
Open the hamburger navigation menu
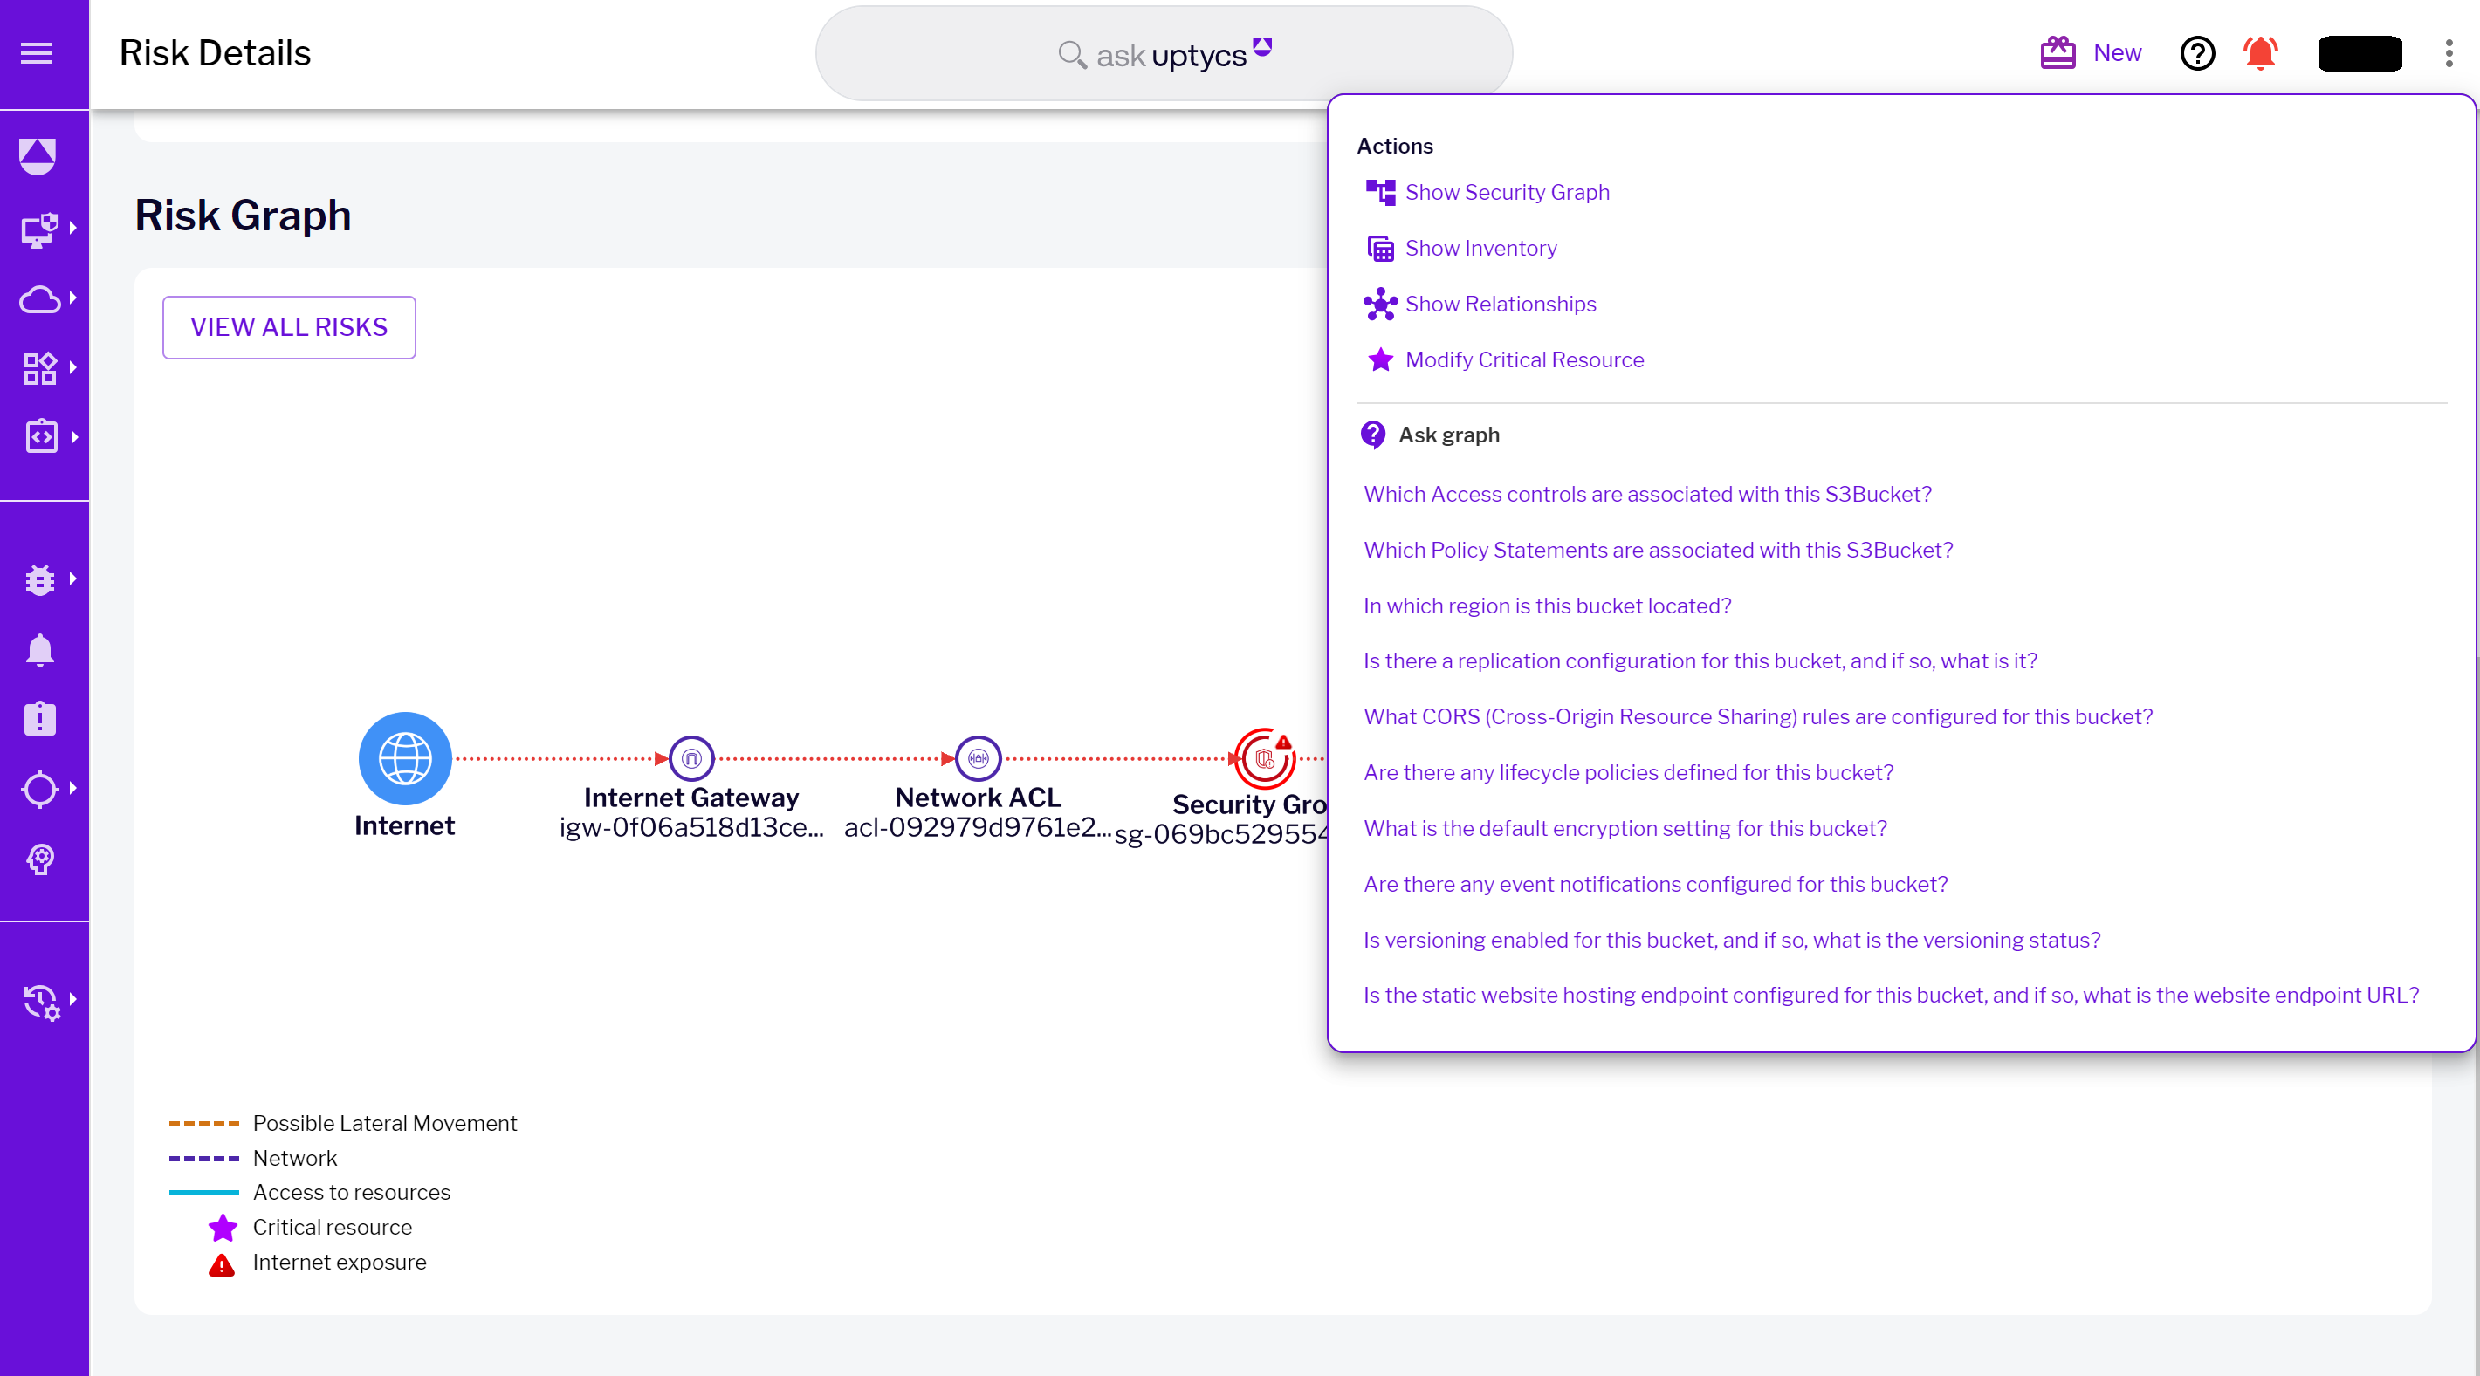[38, 54]
